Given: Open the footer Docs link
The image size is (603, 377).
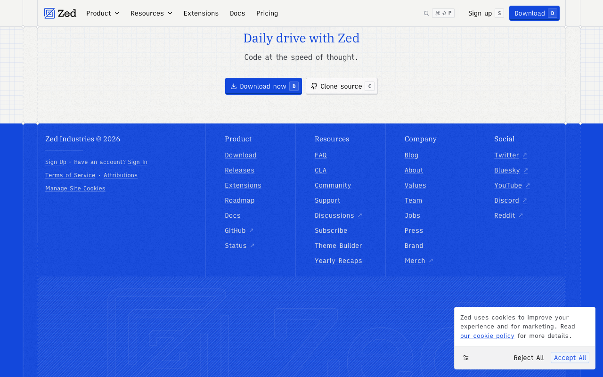Looking at the screenshot, I should coord(233,215).
